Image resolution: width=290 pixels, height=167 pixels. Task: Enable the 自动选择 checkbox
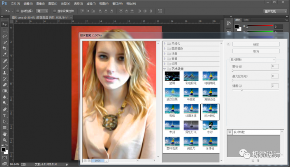(x=17, y=11)
